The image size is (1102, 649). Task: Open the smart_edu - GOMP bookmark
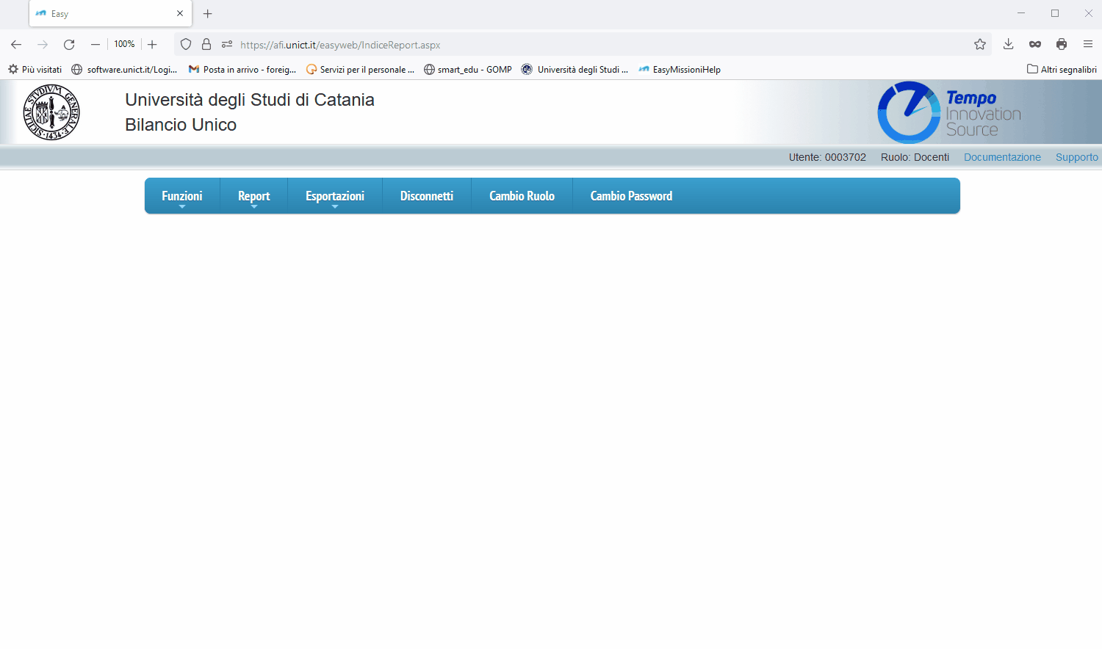468,70
